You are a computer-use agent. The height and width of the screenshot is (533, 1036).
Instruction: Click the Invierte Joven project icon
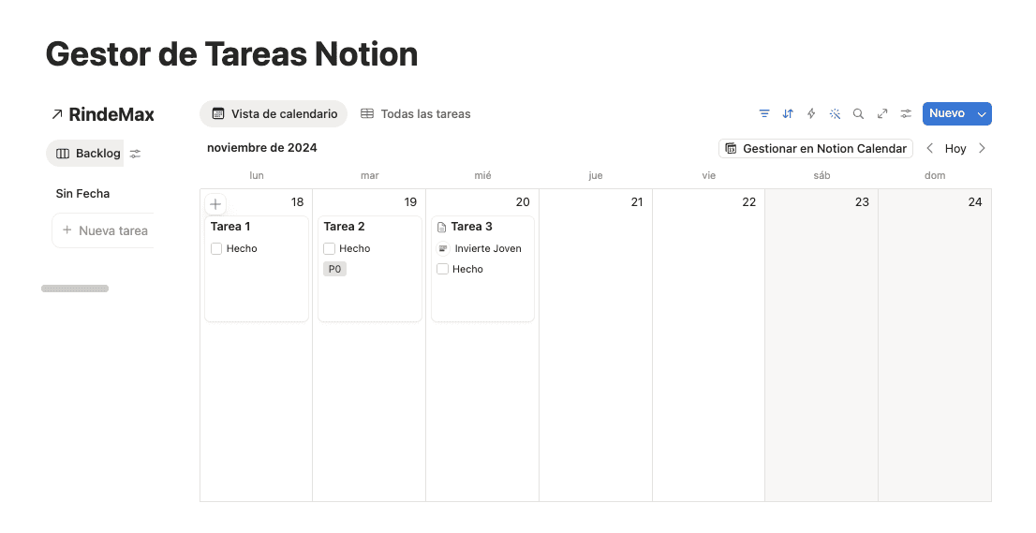tap(443, 248)
